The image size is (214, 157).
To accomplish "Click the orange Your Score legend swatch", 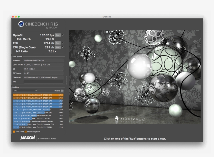I will click(x=14, y=131).
